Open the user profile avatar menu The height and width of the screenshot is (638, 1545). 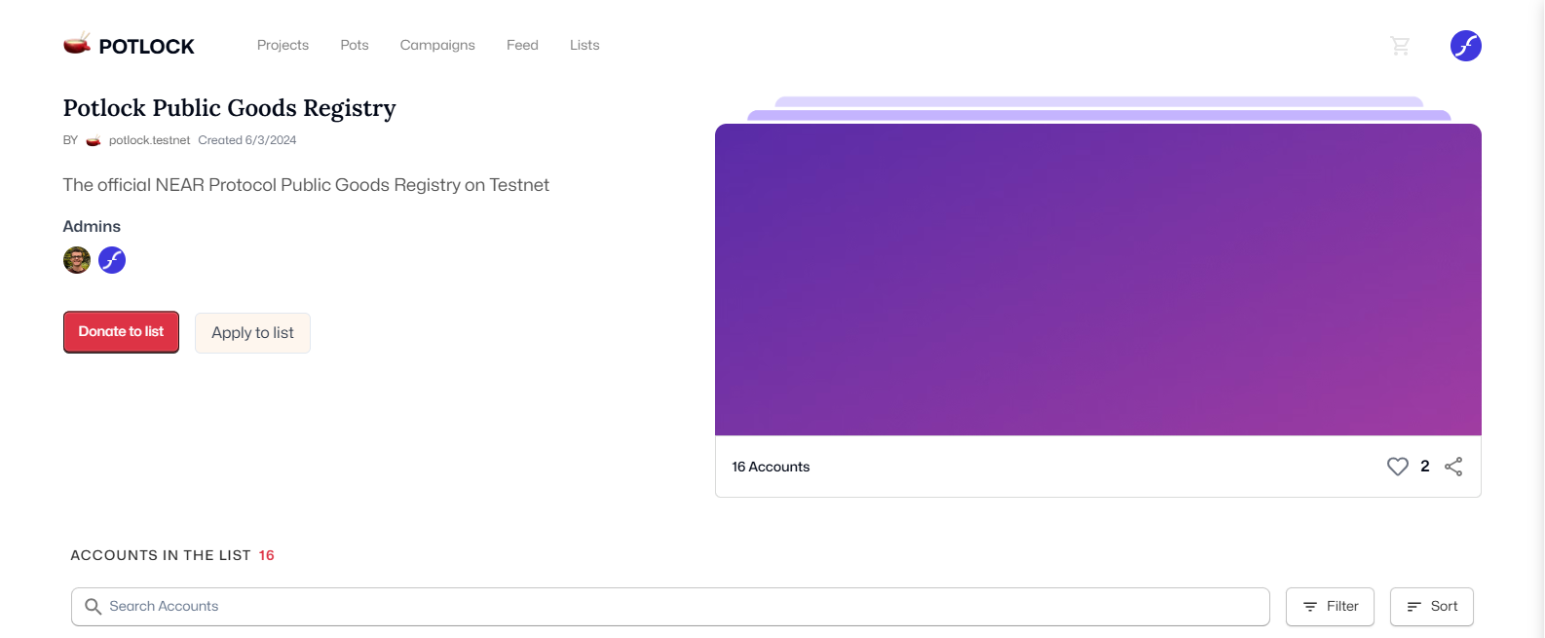coord(1465,46)
